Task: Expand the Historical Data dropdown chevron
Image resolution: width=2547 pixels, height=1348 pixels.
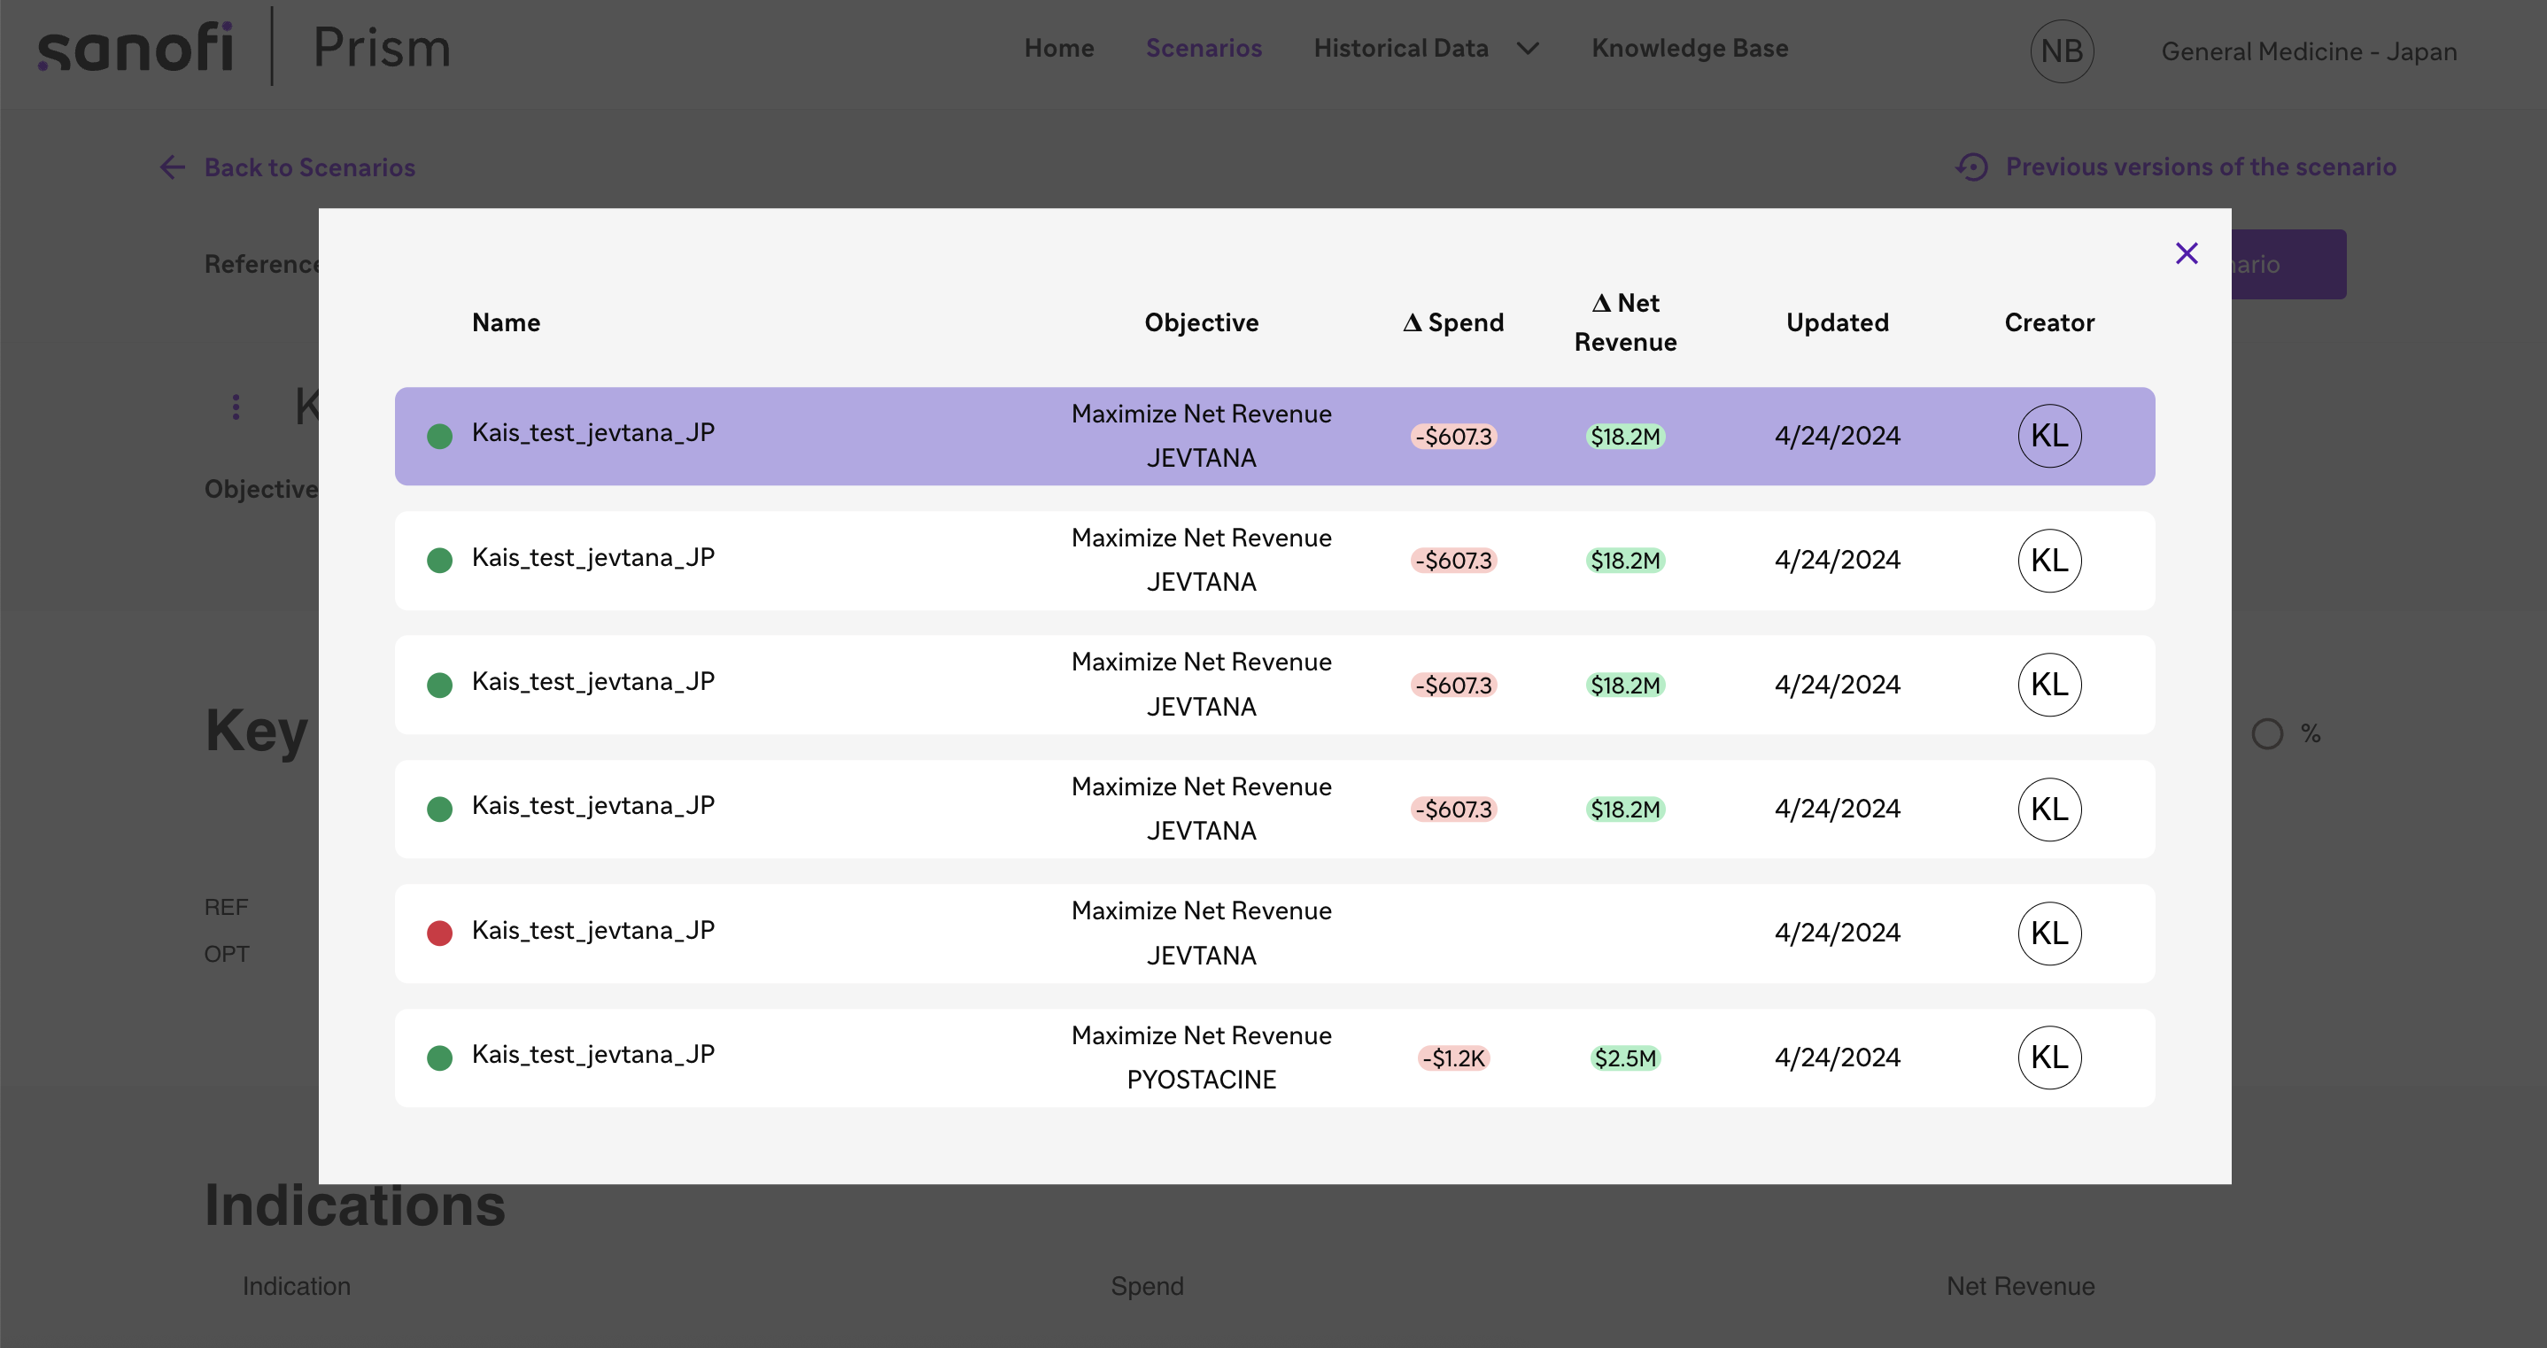Action: point(1528,49)
